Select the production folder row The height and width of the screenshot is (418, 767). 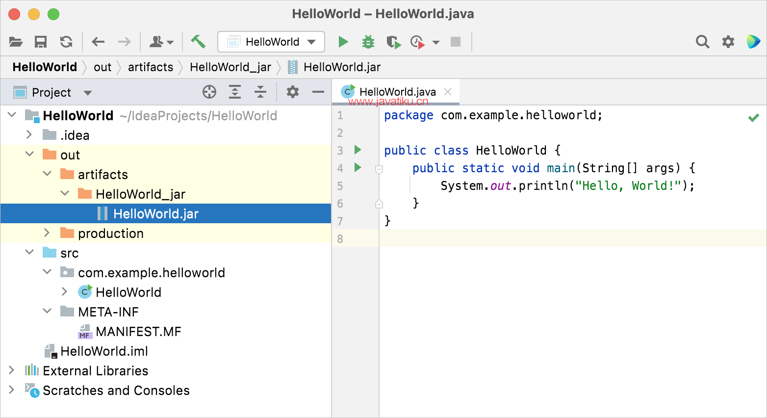click(166, 233)
